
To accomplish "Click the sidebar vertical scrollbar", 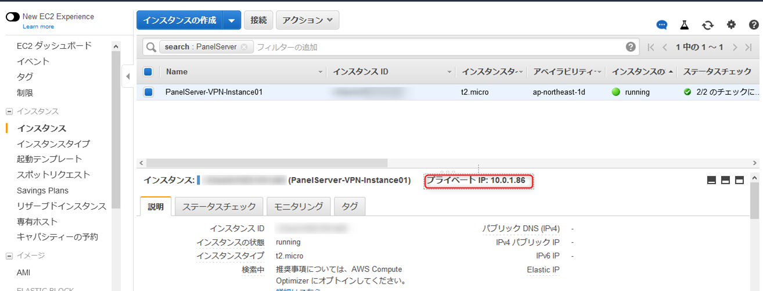I will pos(116,131).
